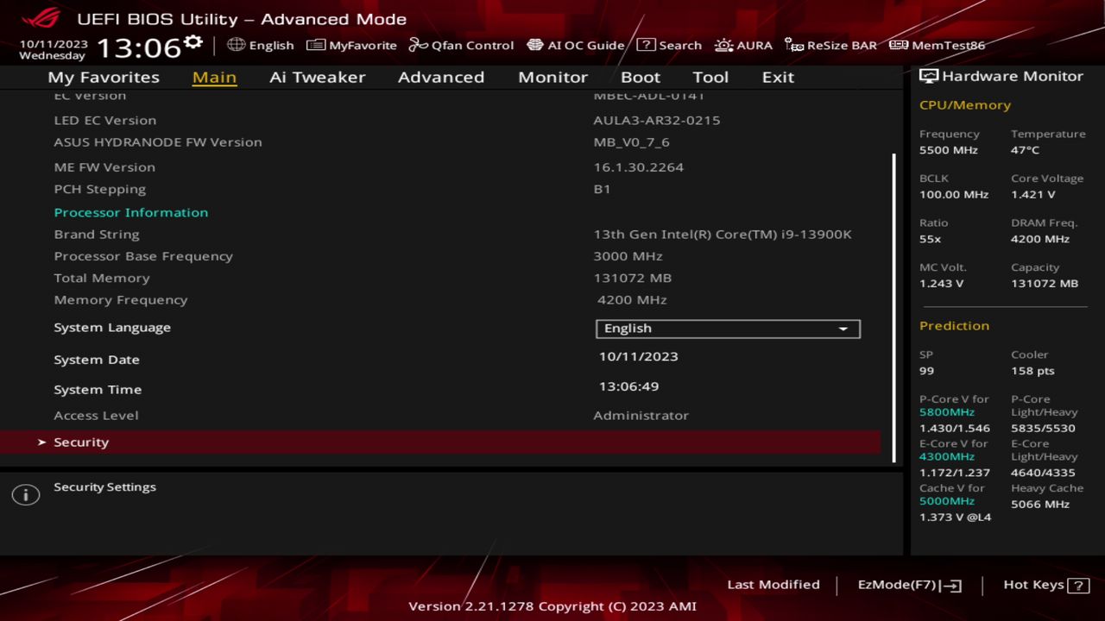The width and height of the screenshot is (1105, 621).
Task: Go to the Monitor tab
Action: [552, 77]
